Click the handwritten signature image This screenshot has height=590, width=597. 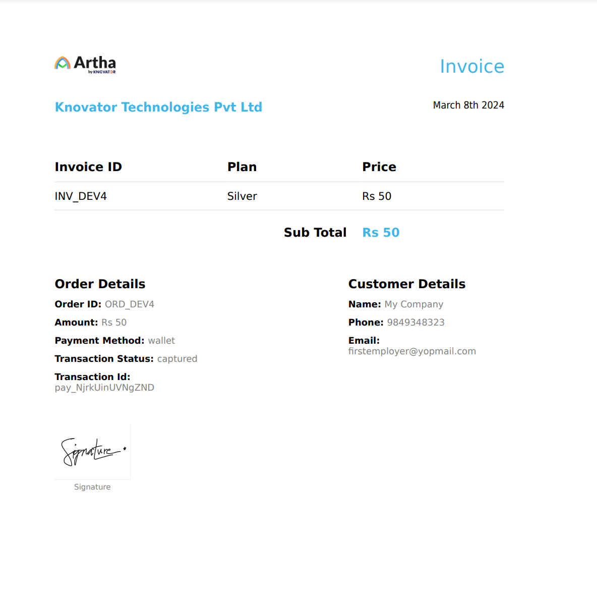coord(92,451)
